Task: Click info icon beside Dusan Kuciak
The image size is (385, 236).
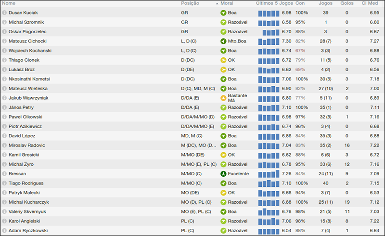Action: pyautogui.click(x=4, y=13)
